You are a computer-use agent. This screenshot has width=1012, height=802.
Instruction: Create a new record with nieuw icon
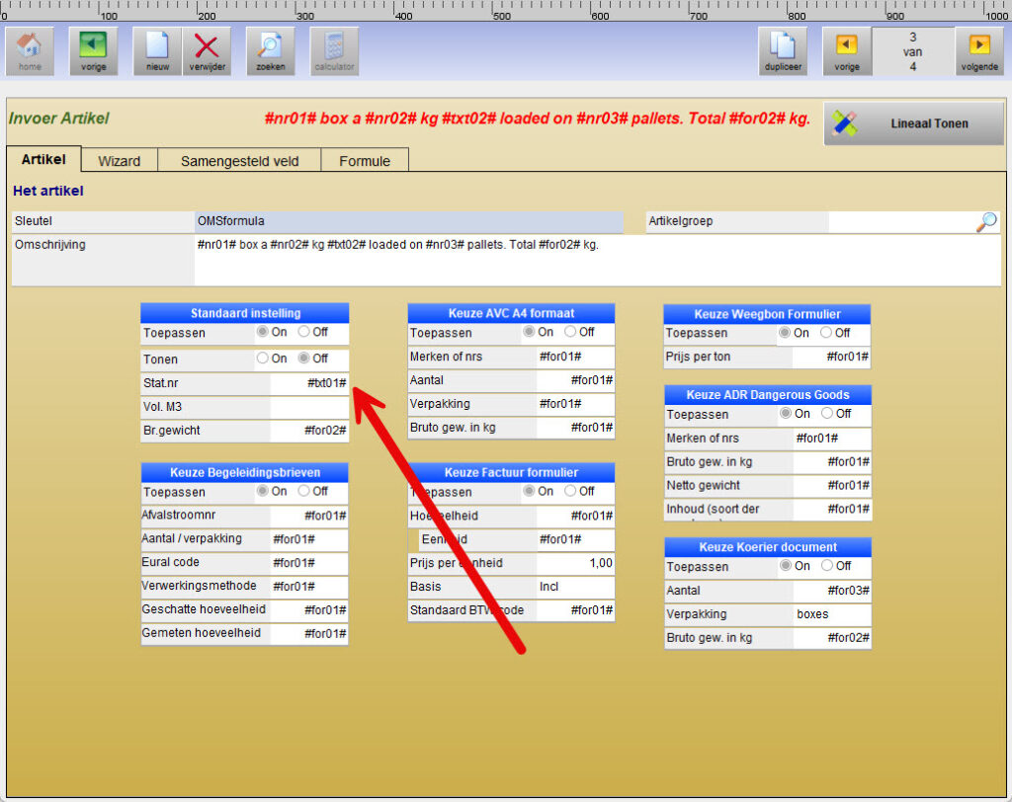click(157, 51)
